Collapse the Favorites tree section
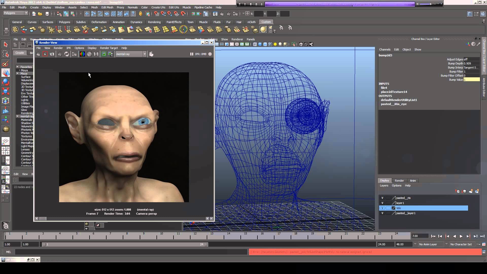The width and height of the screenshot is (487, 274). coord(18,67)
